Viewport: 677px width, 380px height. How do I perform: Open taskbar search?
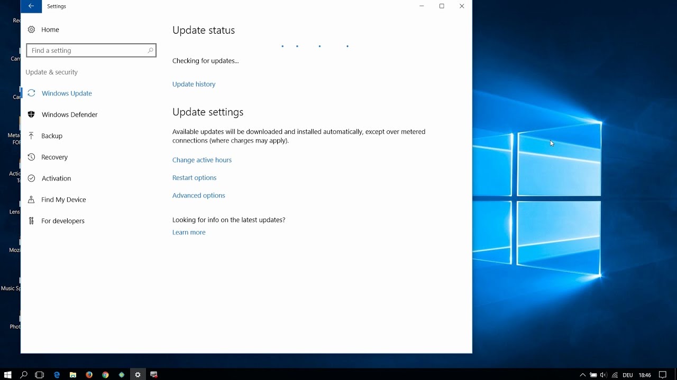tap(24, 375)
